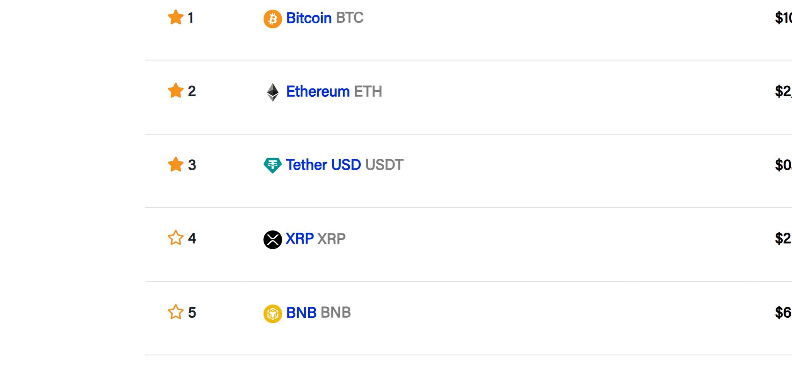Image resolution: width=792 pixels, height=374 pixels.
Task: Click the ETH ticker symbol text
Action: tap(368, 91)
